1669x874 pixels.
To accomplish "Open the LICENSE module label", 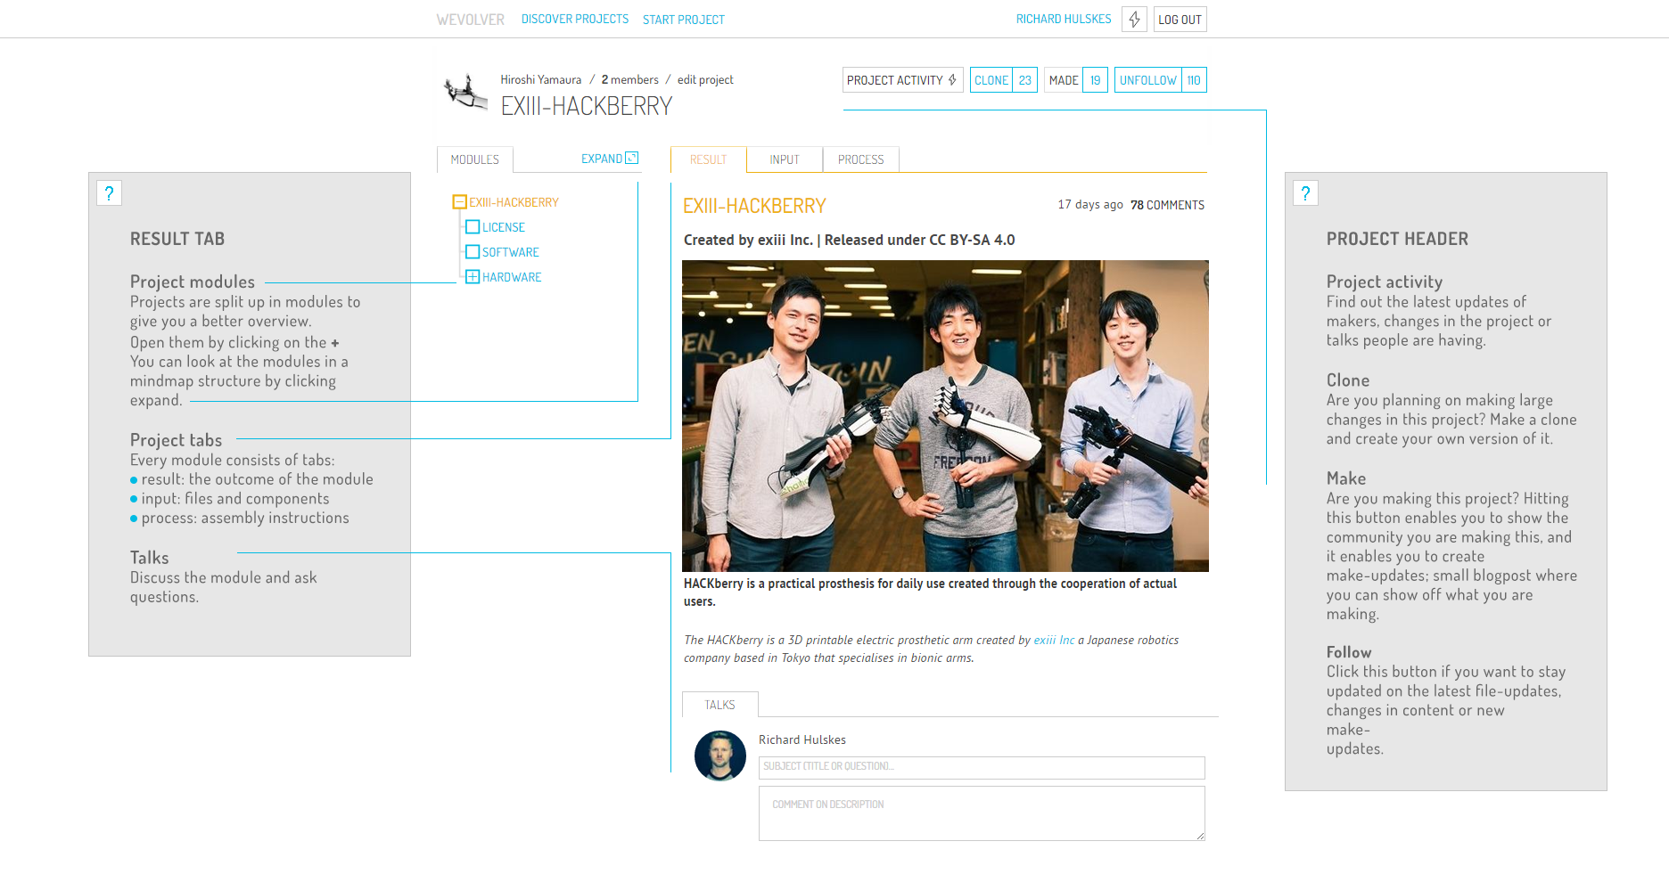I will tap(504, 228).
